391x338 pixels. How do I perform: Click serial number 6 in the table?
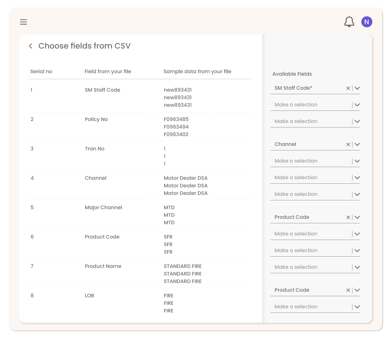pyautogui.click(x=32, y=237)
